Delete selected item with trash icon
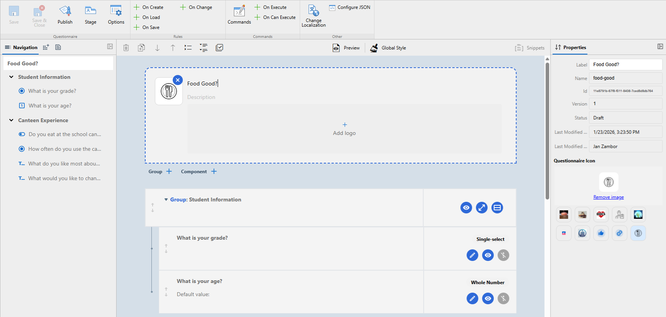This screenshot has height=317, width=666. 126,48
